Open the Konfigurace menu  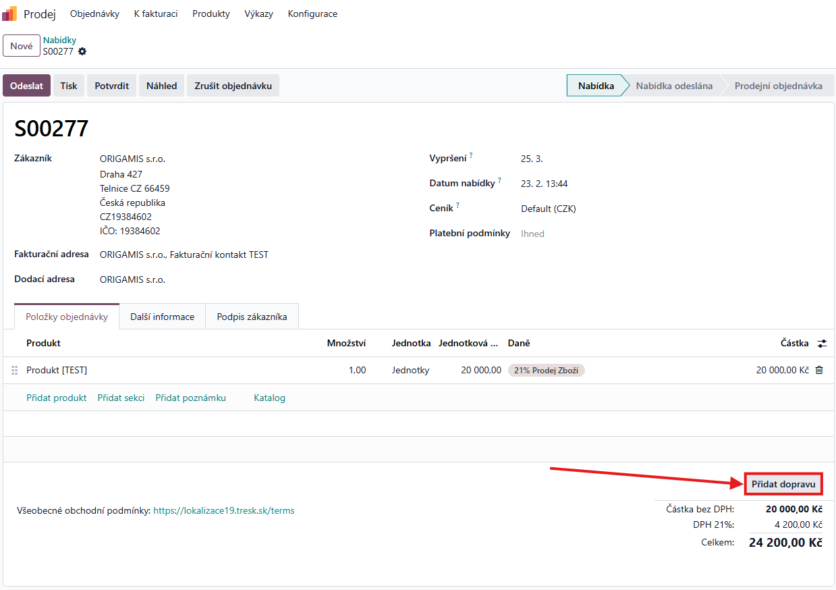click(312, 14)
